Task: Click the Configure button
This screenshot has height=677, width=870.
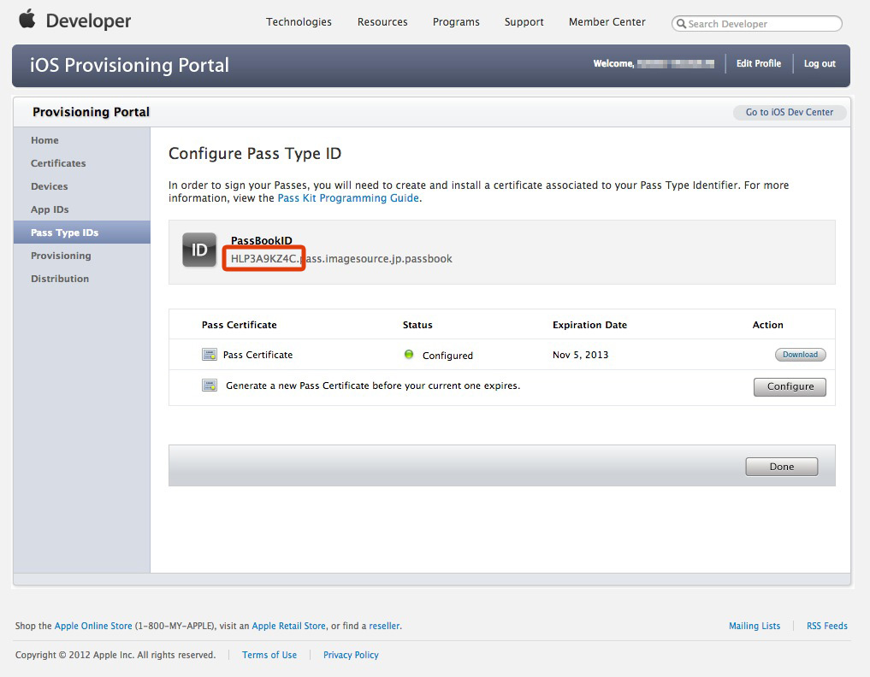Action: (790, 386)
